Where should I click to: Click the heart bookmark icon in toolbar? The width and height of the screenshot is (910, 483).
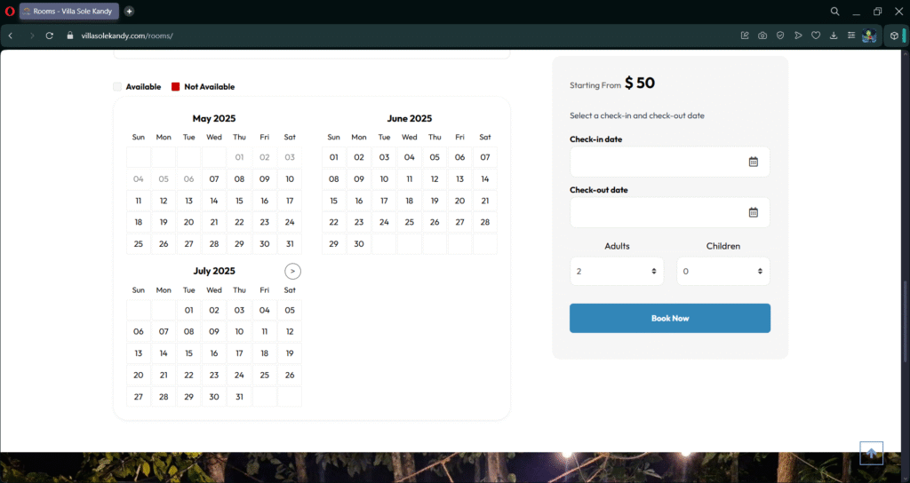[x=816, y=36]
